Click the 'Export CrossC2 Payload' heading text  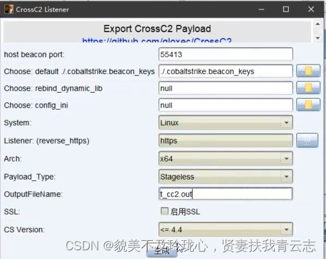point(157,29)
